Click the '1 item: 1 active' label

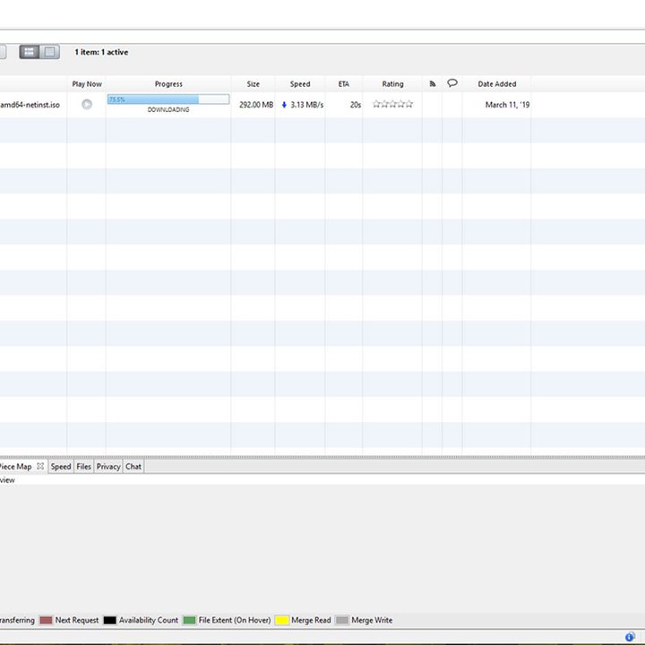pos(101,52)
